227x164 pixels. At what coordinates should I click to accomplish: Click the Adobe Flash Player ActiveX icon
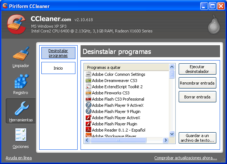(x=89, y=117)
